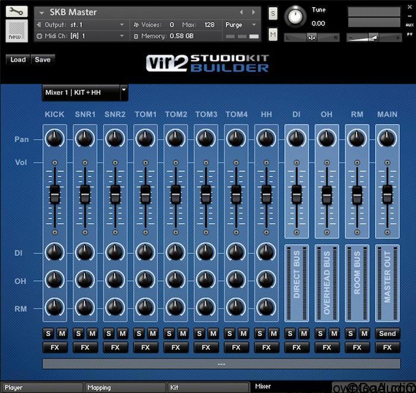Switch to the Player tab

[x=42, y=388]
